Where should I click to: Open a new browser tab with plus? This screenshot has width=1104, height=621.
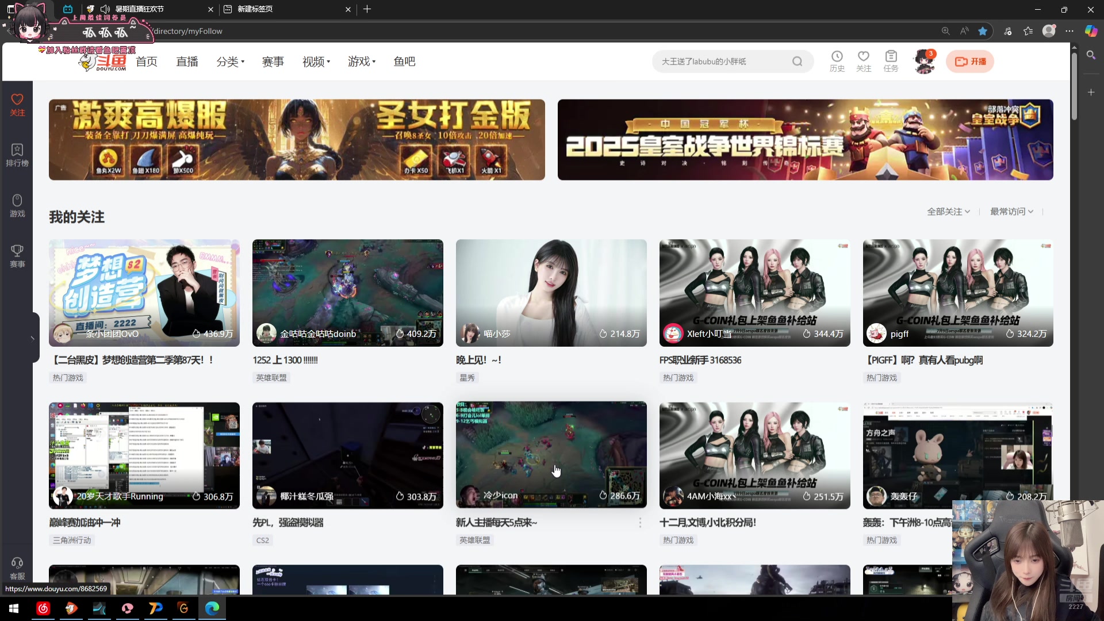click(x=367, y=9)
